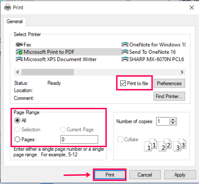Click the Find Printer button
199x184 pixels.
[169, 96]
